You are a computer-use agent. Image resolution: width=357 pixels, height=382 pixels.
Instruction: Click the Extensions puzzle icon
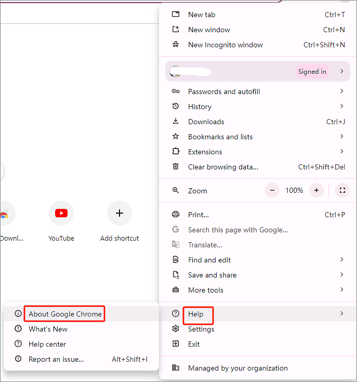pos(176,151)
